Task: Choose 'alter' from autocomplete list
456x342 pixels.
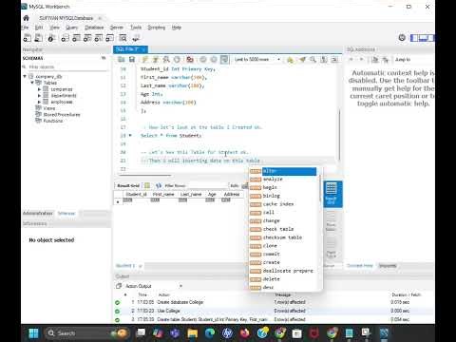Action: click(x=283, y=171)
